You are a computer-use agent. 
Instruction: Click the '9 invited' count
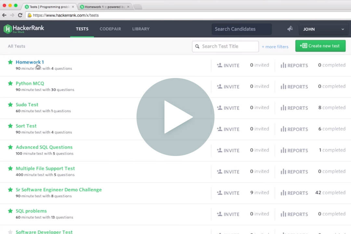[x=260, y=193]
